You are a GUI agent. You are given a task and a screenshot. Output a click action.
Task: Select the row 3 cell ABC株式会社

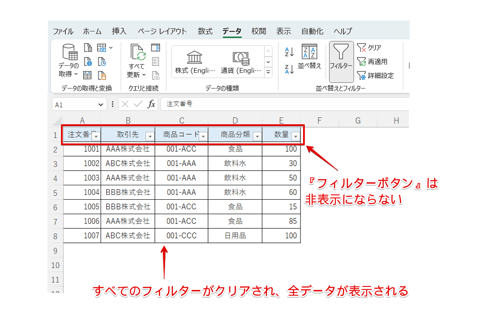pos(128,163)
